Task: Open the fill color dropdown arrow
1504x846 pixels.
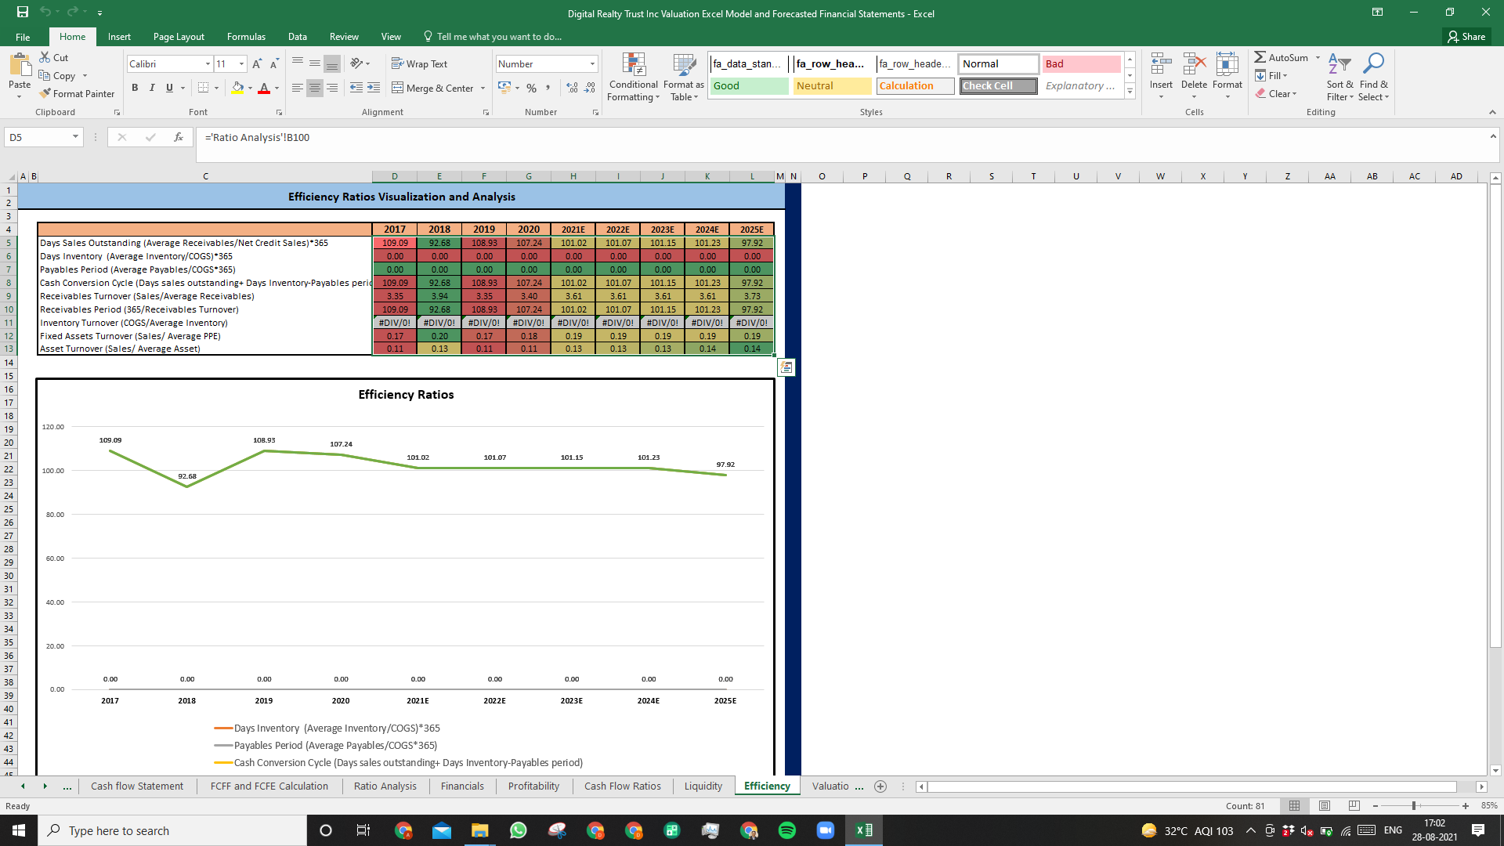Action: (250, 89)
